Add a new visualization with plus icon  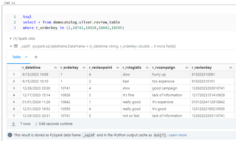[x=36, y=57]
